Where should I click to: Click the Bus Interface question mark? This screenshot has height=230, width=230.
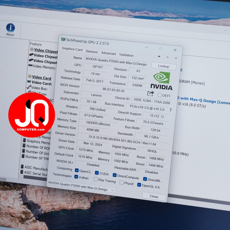click(x=170, y=110)
